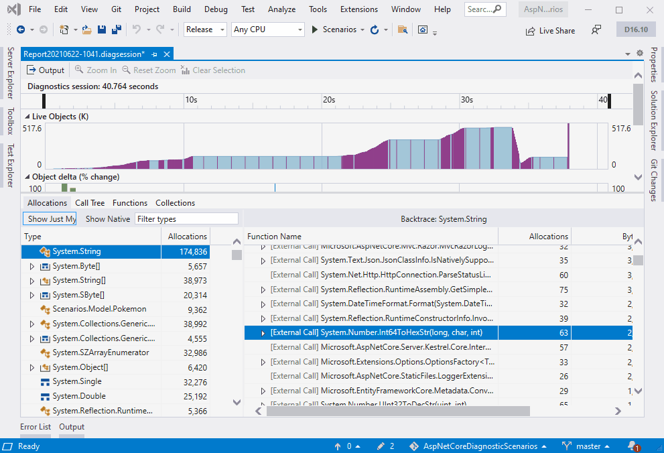Click the Save All icon
664x453 pixels.
(x=117, y=29)
